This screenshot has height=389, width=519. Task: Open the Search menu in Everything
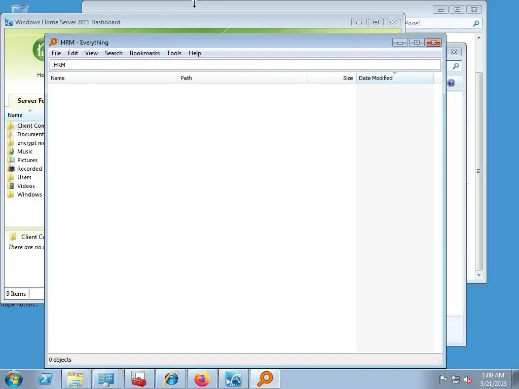pos(114,53)
